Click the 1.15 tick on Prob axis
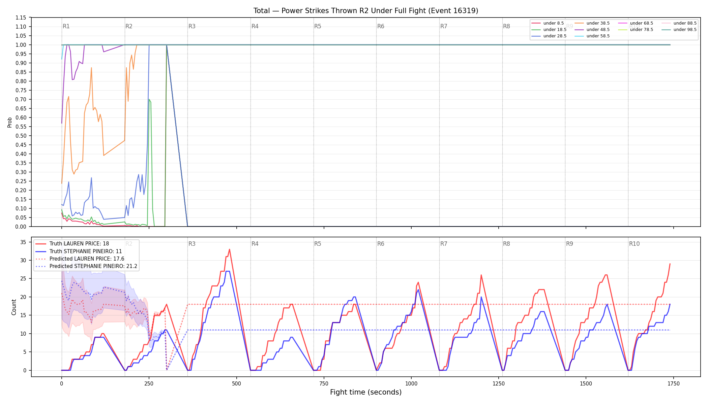The width and height of the screenshot is (708, 404). [21, 18]
